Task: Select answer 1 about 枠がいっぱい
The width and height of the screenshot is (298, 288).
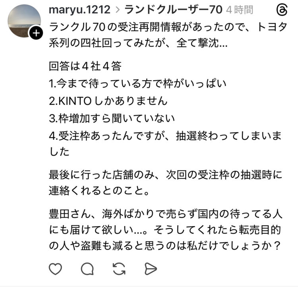Action: (x=137, y=83)
